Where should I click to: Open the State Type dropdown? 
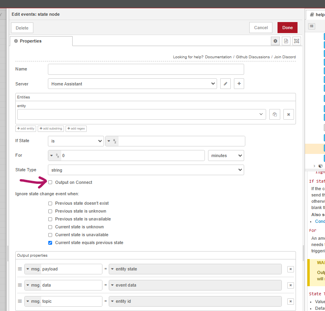146,170
